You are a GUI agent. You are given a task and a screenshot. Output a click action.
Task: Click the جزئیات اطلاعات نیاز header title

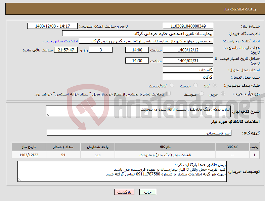click(x=240, y=9)
